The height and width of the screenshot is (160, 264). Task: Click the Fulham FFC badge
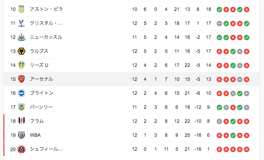(21, 121)
